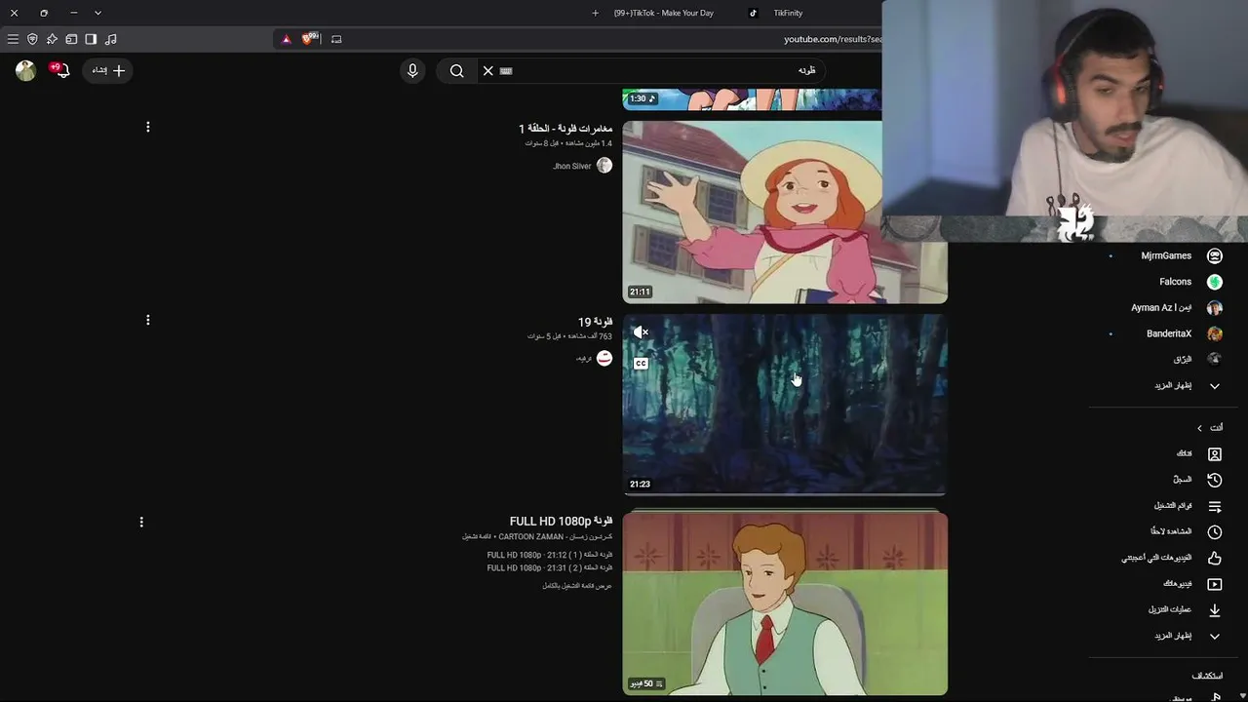Image resolution: width=1248 pixels, height=702 pixels.
Task: Expand the browser tab list chevron
Action: [97, 13]
